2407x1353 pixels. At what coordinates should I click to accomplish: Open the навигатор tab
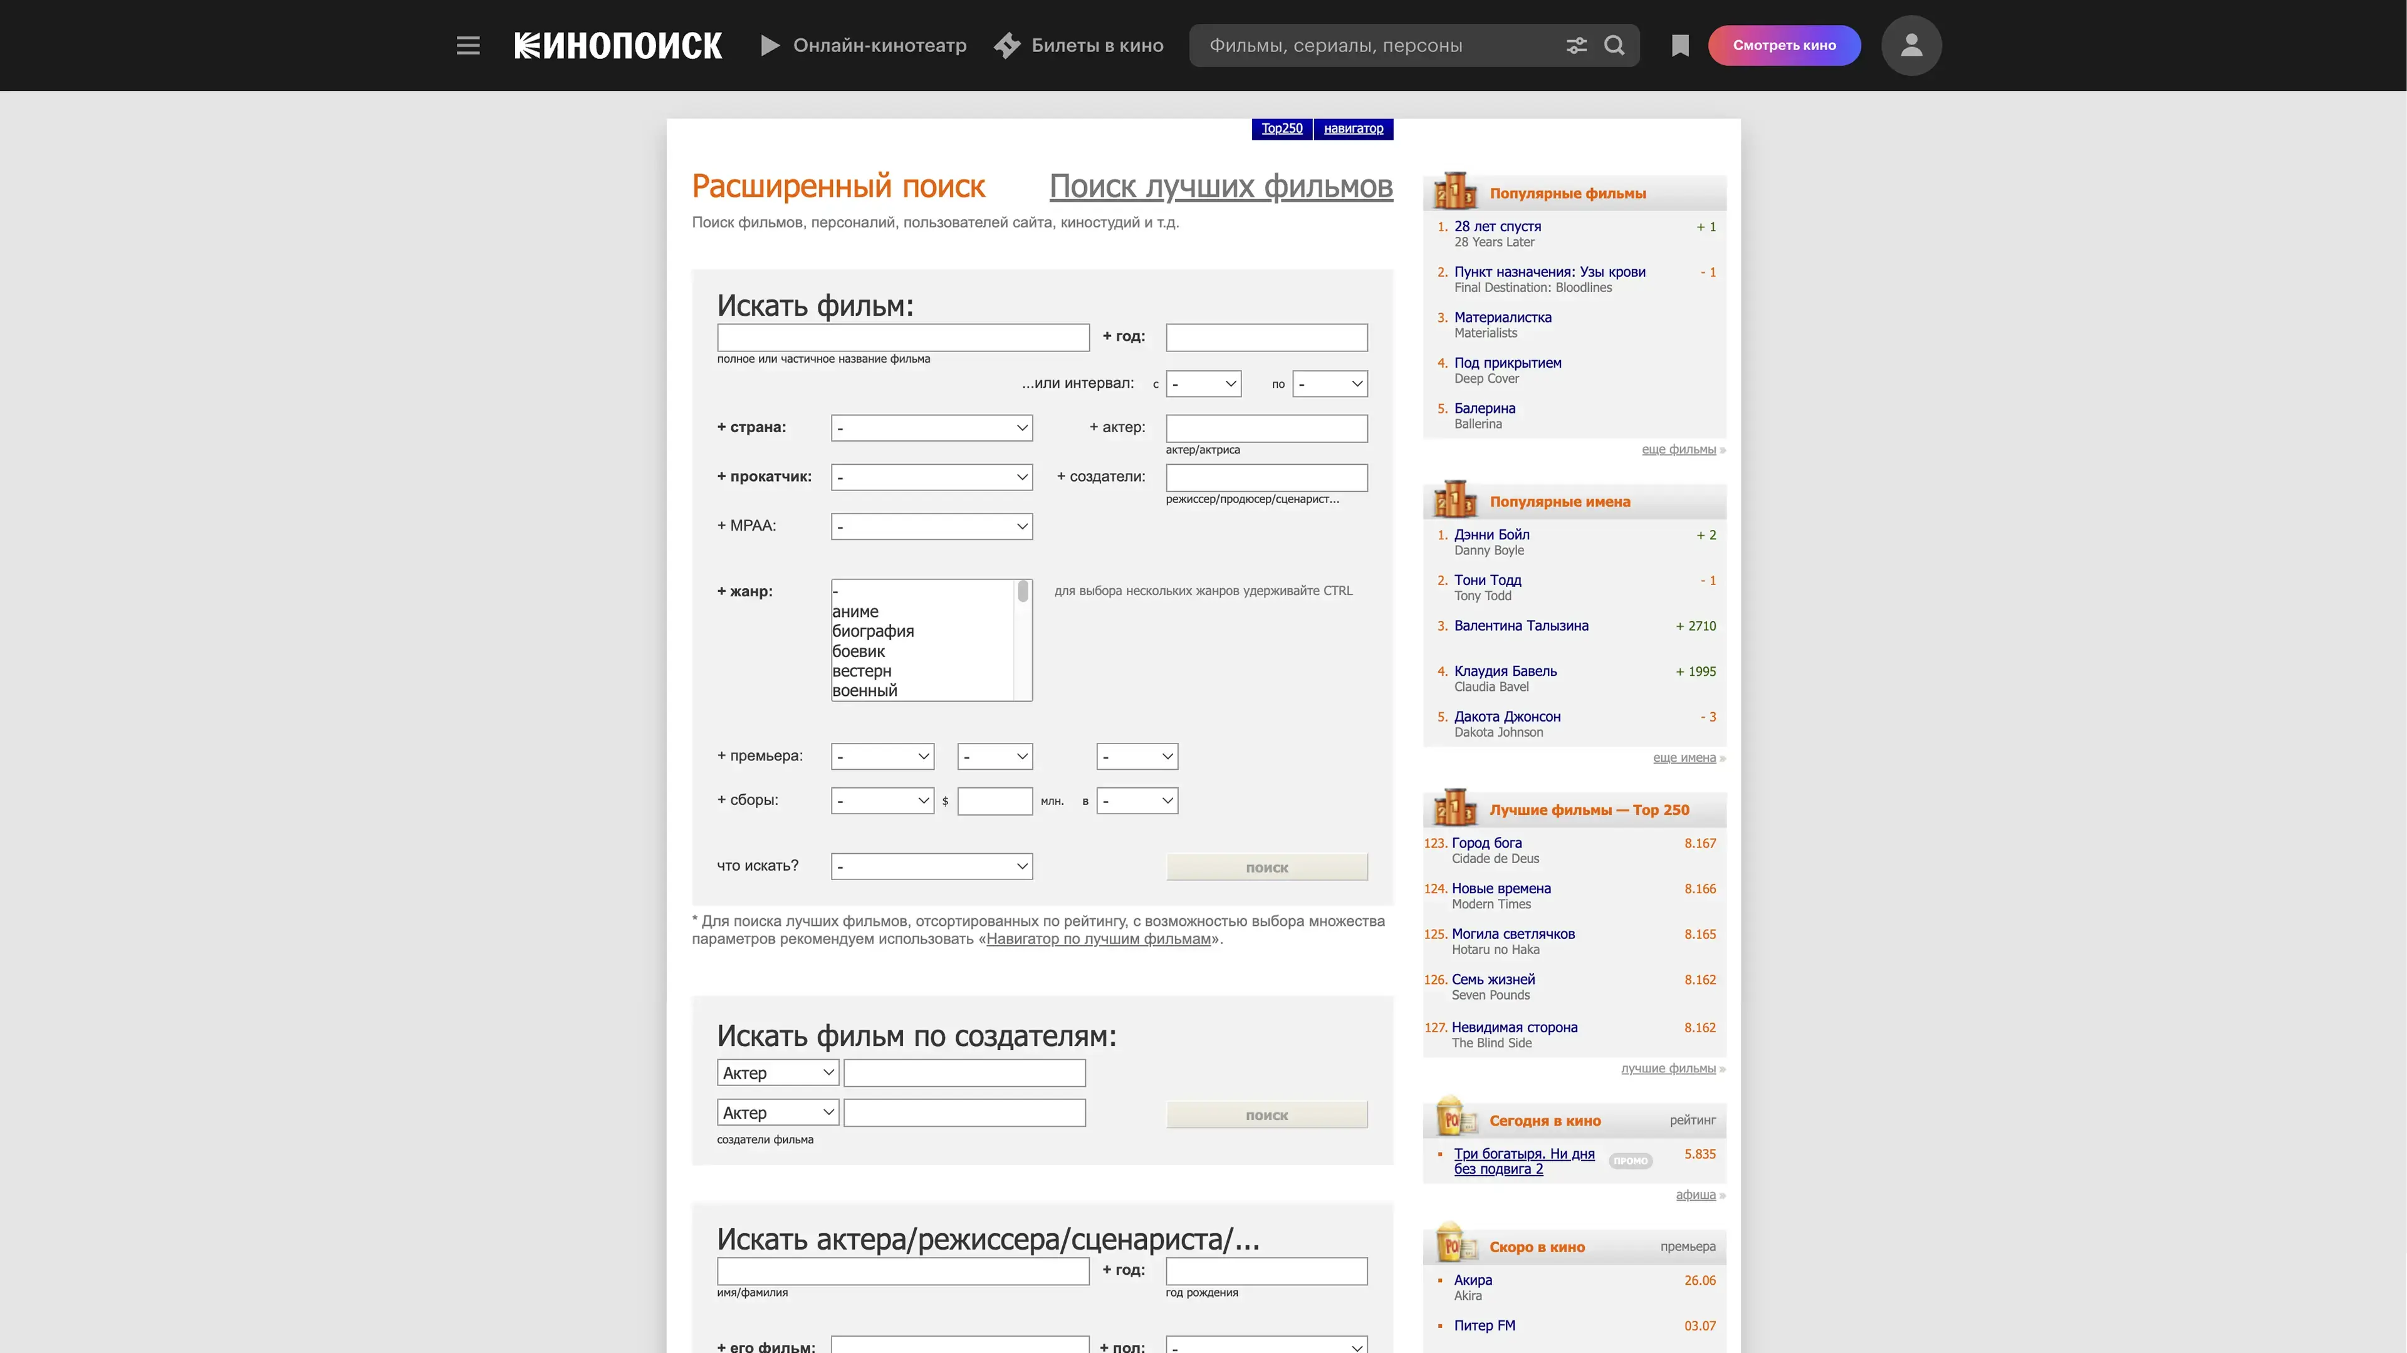coord(1353,129)
